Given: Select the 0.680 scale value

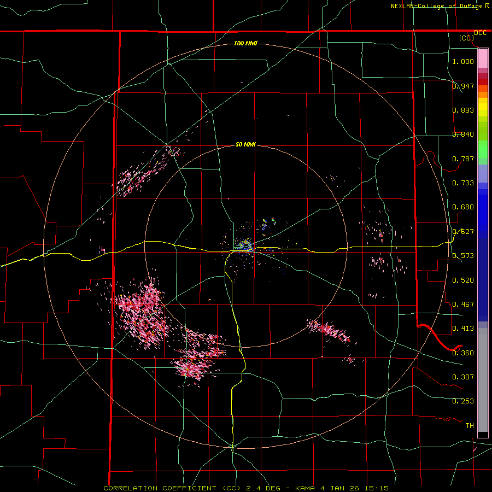Looking at the screenshot, I should (463, 207).
